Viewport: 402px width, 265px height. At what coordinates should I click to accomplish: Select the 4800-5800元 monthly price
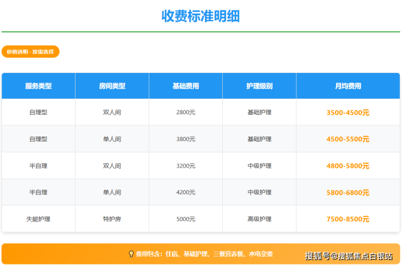point(348,166)
